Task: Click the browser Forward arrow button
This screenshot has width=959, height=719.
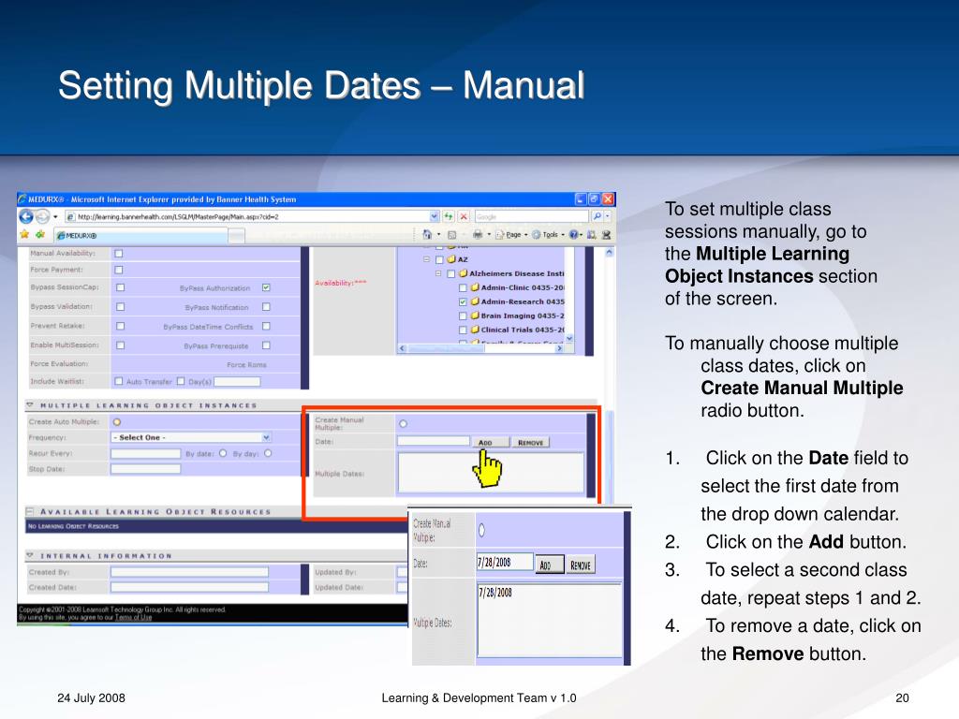Action: (42, 216)
